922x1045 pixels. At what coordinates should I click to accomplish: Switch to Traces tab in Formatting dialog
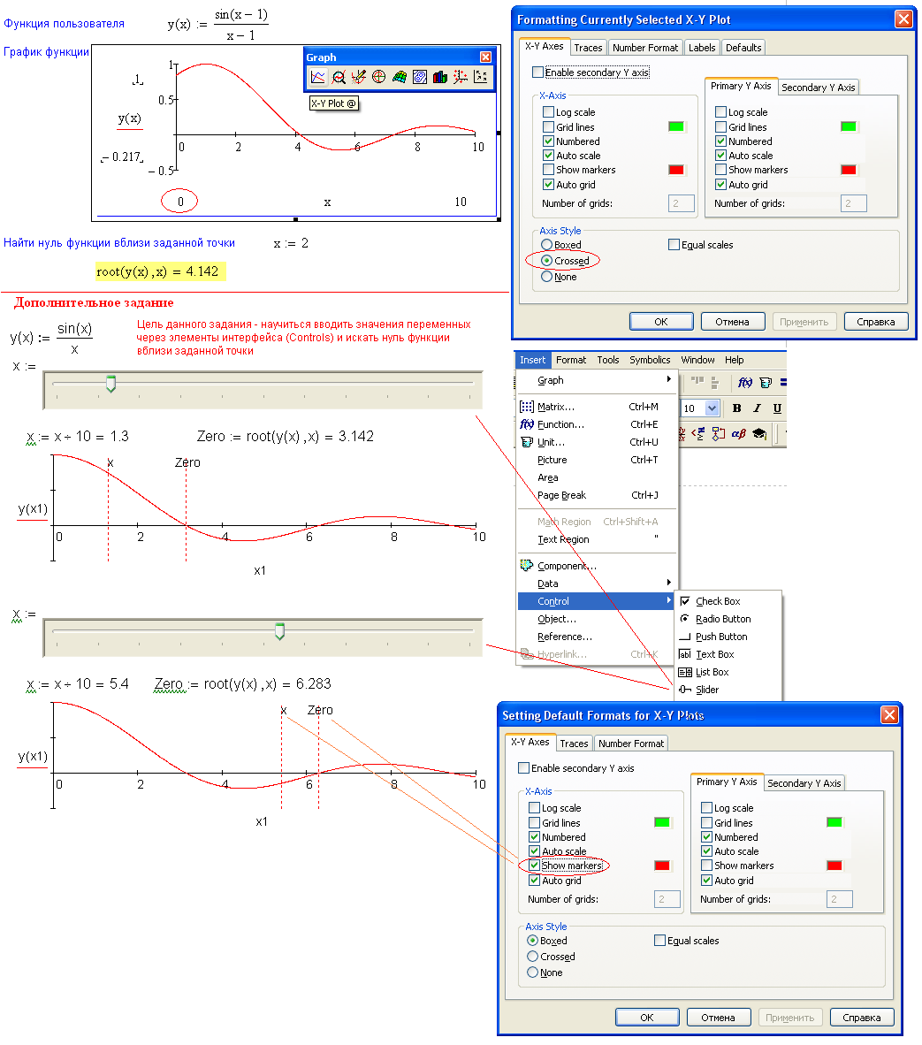tap(588, 48)
